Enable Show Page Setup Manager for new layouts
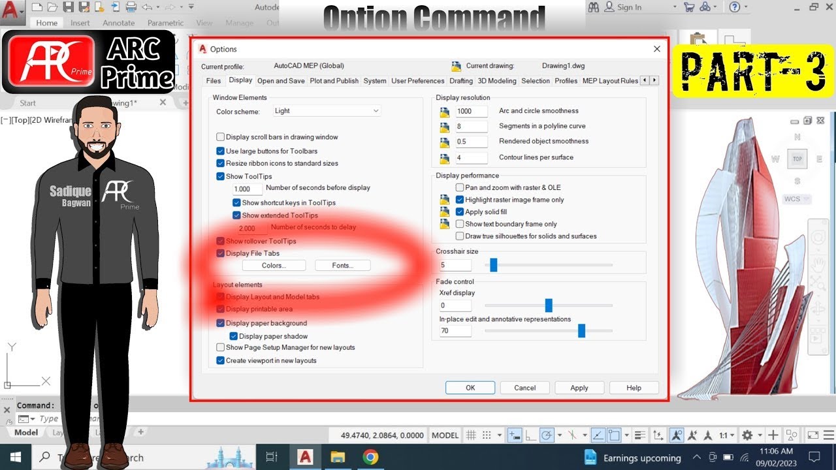This screenshot has height=470, width=836. [x=221, y=347]
